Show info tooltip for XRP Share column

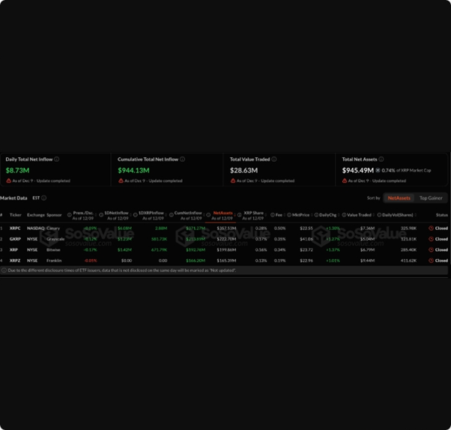(x=239, y=215)
